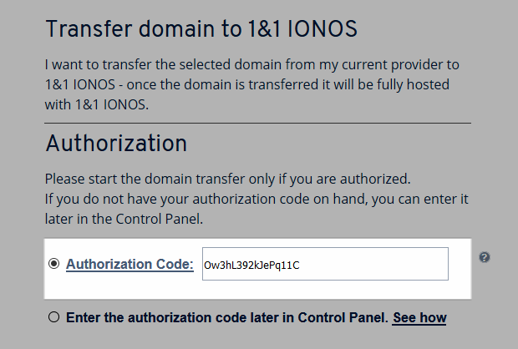
Task: Click the divider line above Authorization heading
Action: (257, 124)
